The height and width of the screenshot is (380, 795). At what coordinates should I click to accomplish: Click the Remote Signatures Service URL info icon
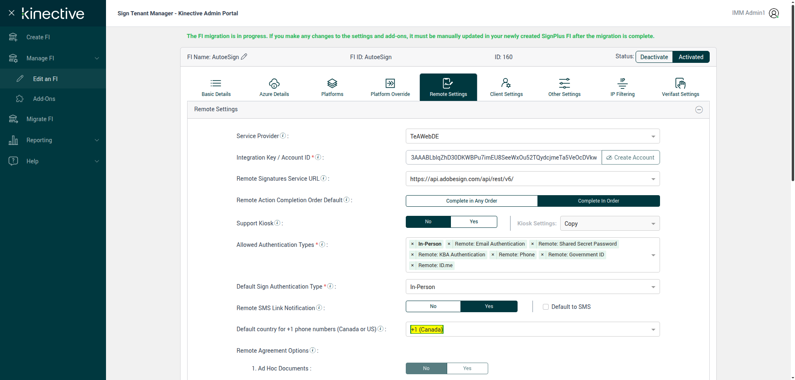click(x=324, y=178)
